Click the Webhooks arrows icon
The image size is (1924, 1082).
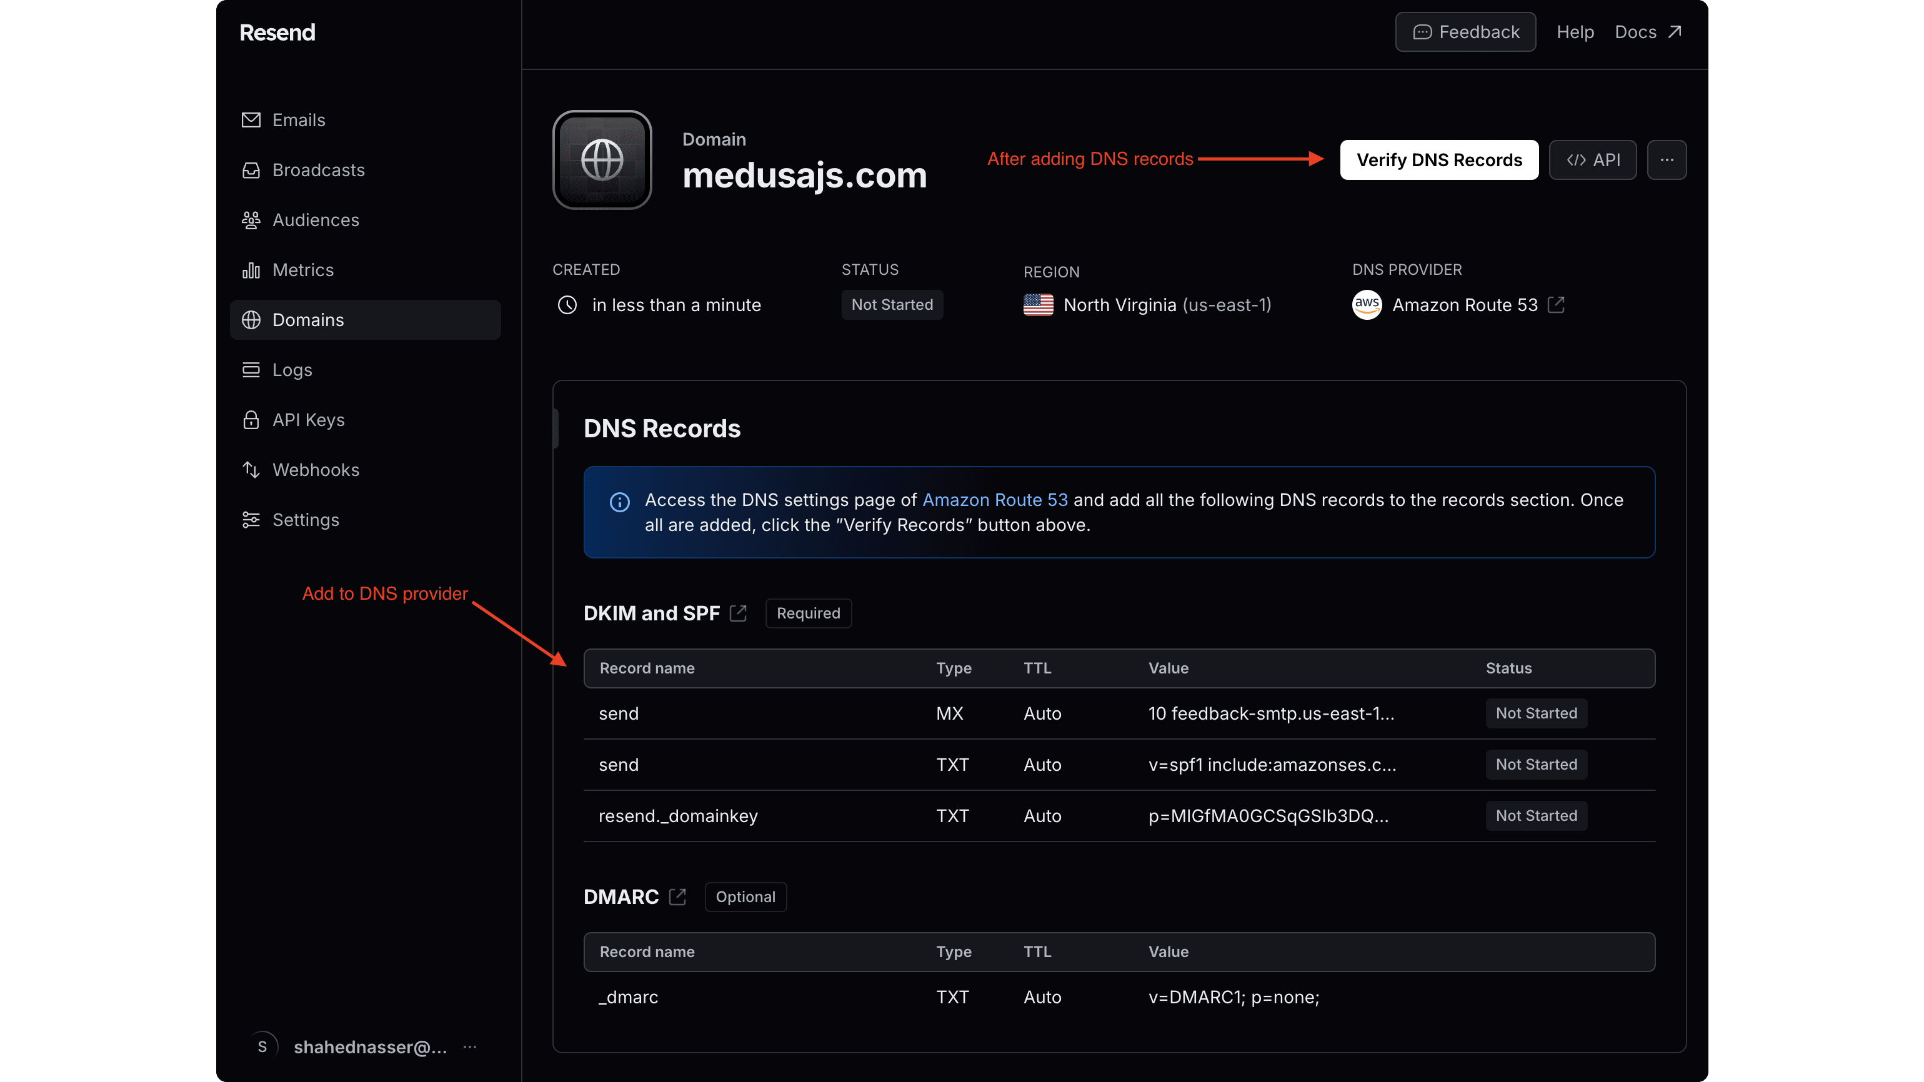[x=251, y=469]
